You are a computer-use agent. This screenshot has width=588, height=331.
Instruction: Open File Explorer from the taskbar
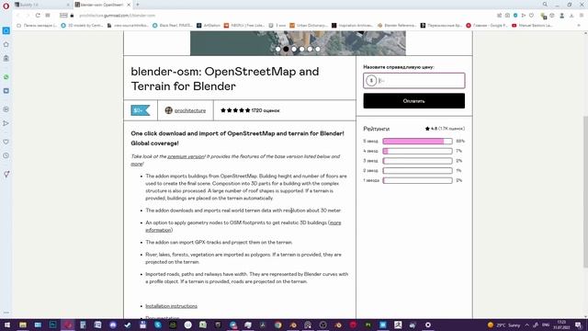(23, 325)
